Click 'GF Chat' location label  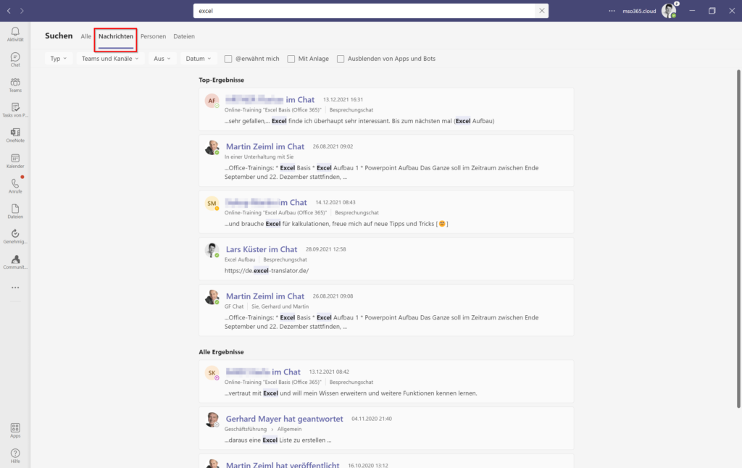[x=234, y=306]
